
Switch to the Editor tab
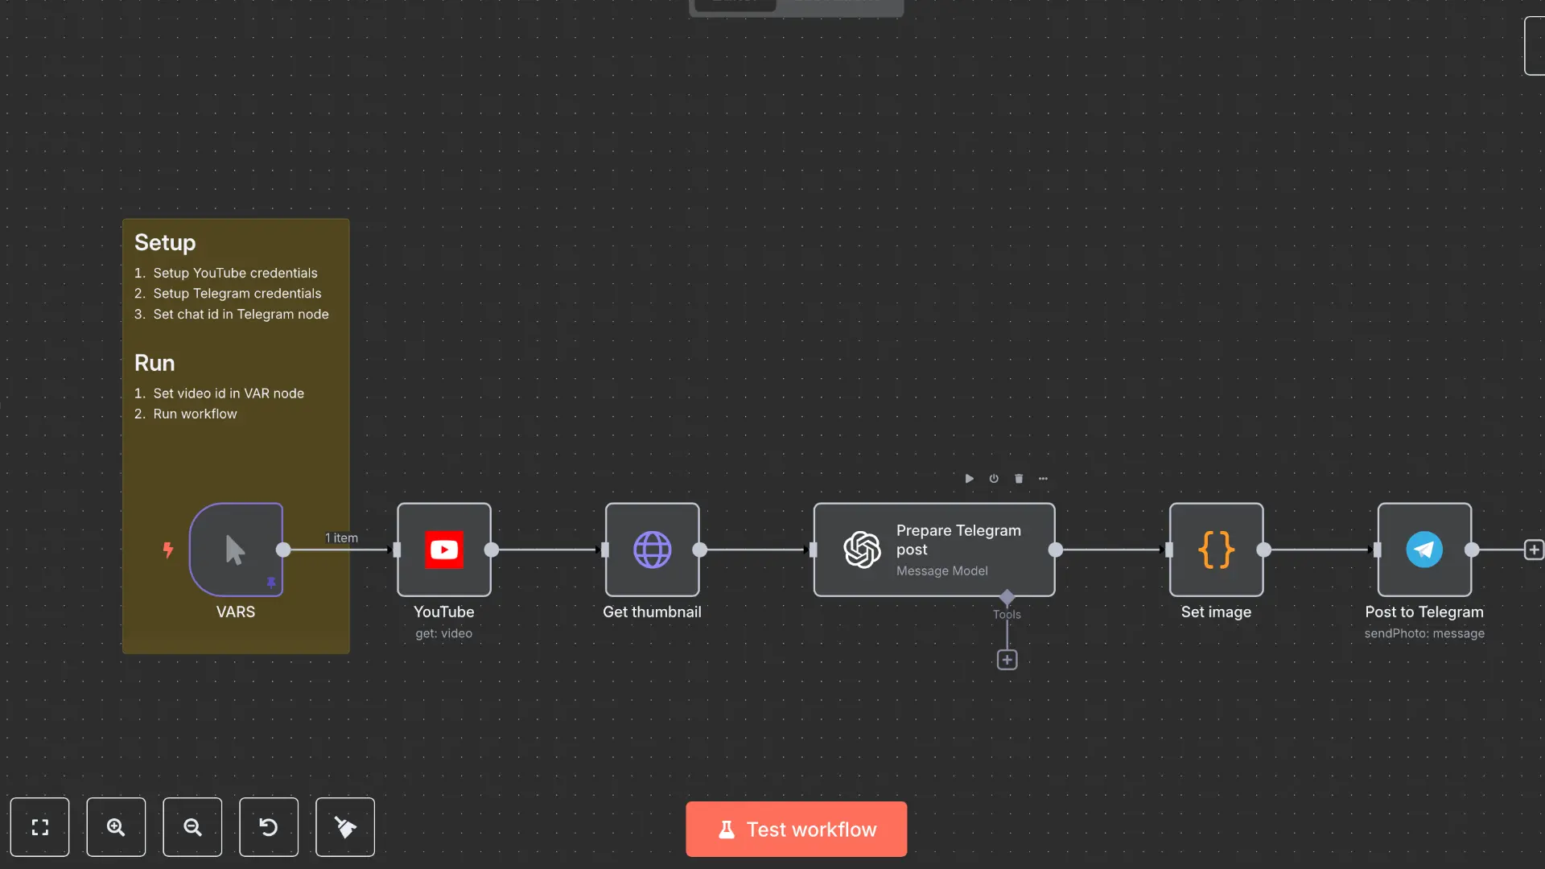pos(734,4)
